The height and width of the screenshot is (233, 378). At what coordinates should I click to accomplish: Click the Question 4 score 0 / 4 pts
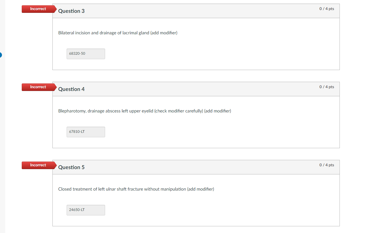point(327,87)
